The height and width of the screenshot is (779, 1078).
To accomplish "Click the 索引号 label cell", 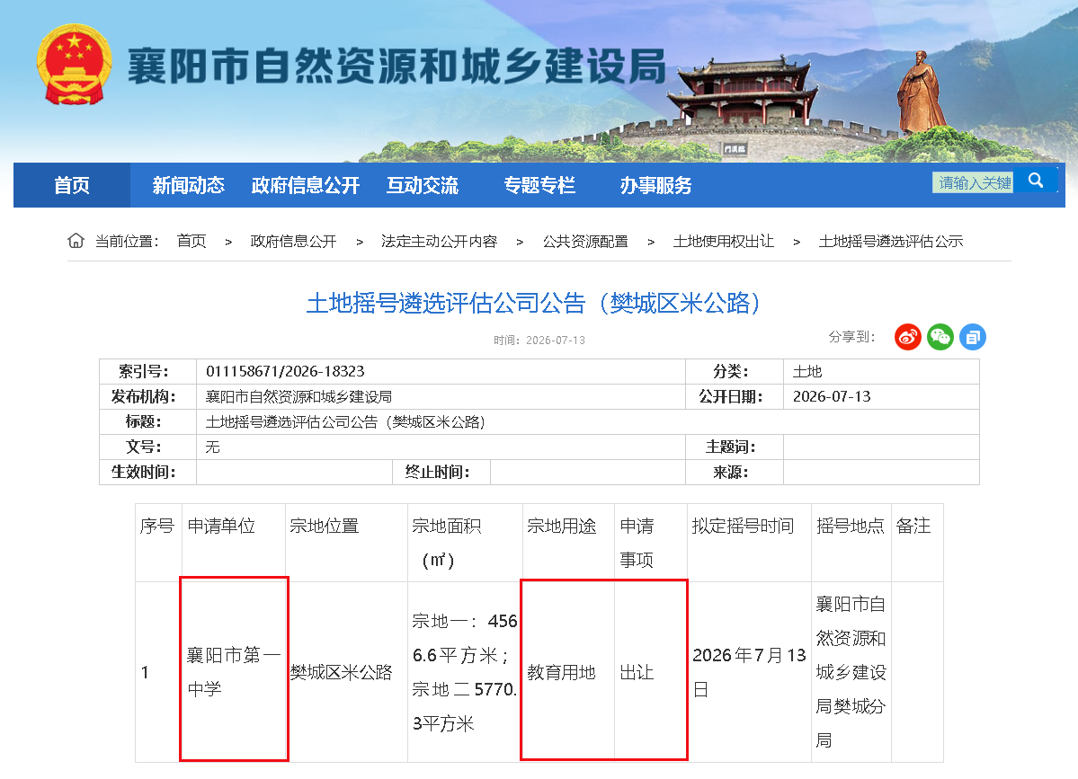I will [x=147, y=372].
